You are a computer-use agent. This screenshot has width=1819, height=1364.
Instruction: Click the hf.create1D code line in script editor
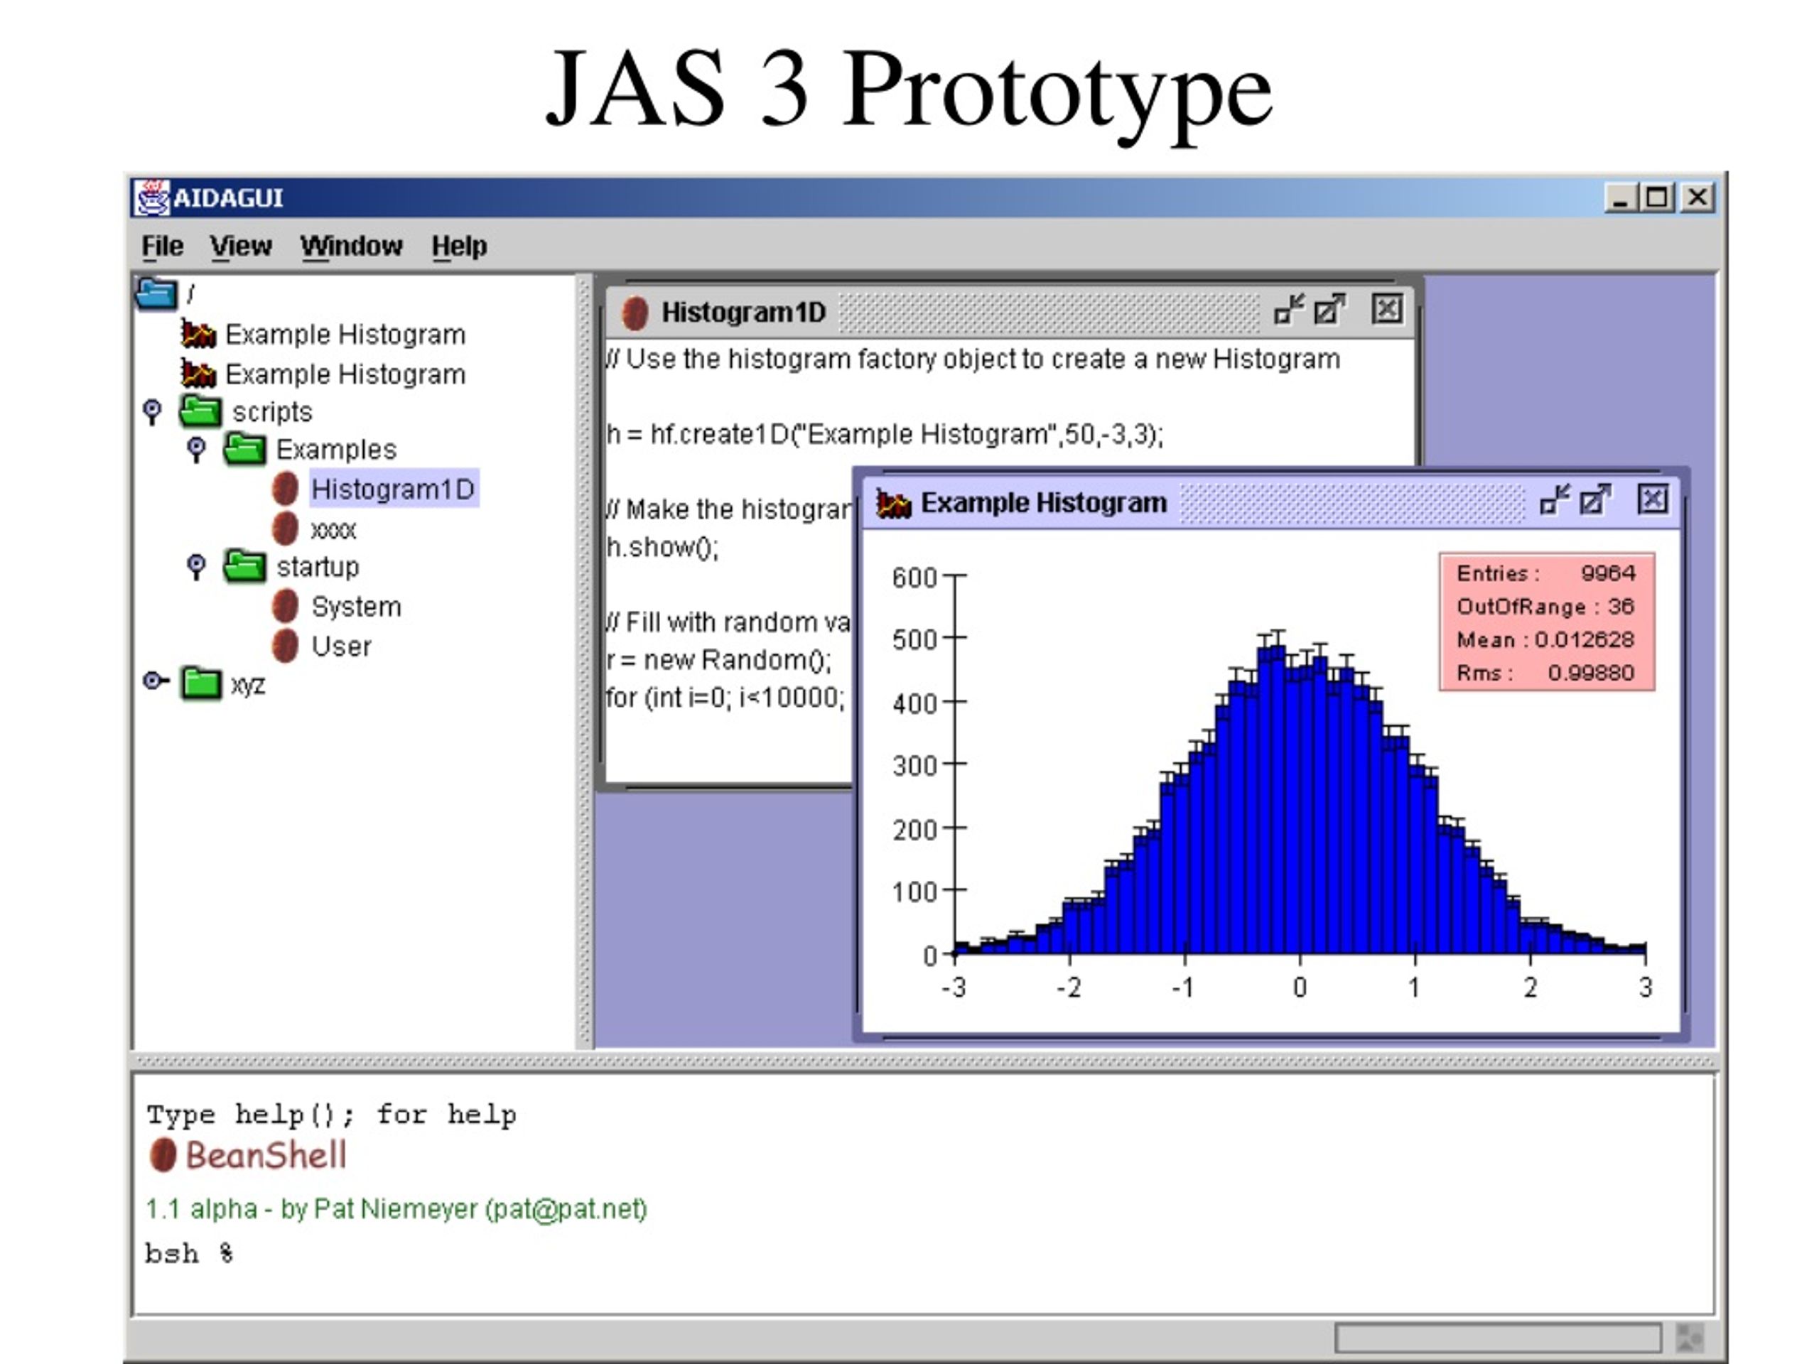(885, 434)
